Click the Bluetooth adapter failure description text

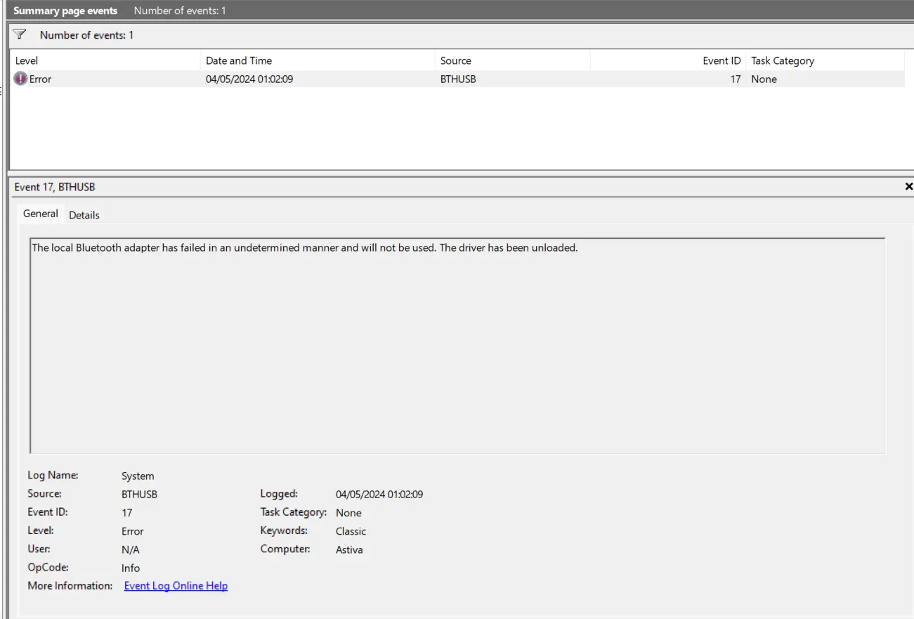pos(305,248)
